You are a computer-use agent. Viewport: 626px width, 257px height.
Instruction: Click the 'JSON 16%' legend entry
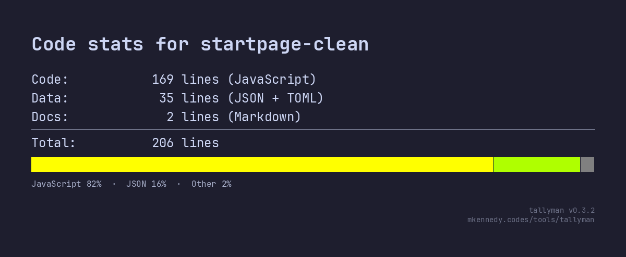[146, 184]
